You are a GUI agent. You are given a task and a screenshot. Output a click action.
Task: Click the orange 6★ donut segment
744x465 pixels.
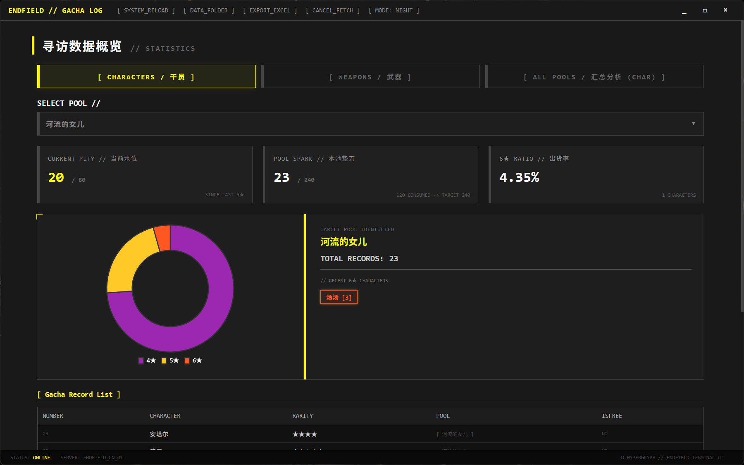pos(163,238)
